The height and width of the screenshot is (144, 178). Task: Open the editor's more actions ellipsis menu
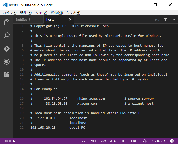(173, 19)
